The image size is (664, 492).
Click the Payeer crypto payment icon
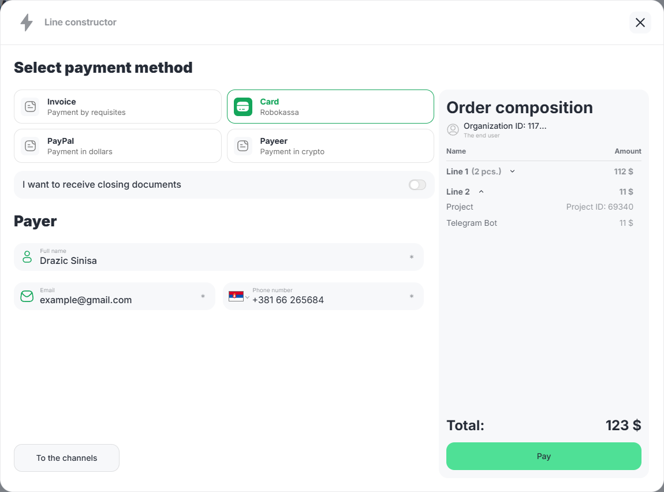coord(243,146)
